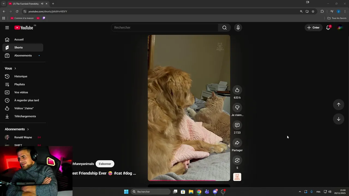
Task: Open the notifications bell
Action: pos(328,27)
